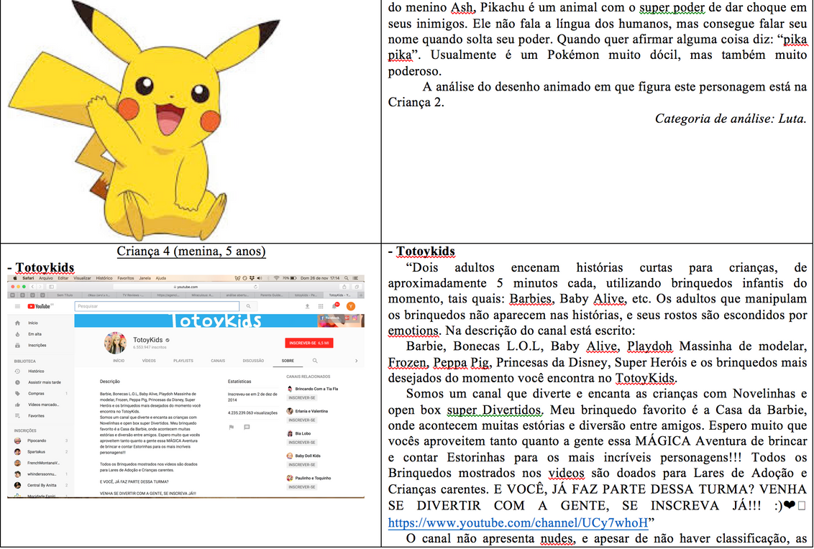
Task: Subscribe to Bia Lobo channel
Action: [302, 443]
